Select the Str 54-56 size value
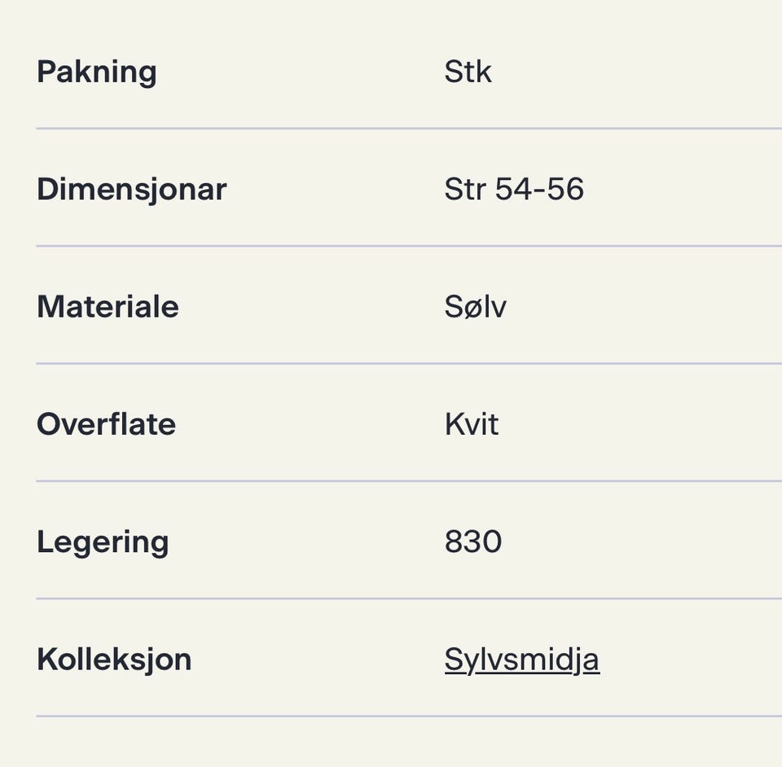The height and width of the screenshot is (767, 782). [x=514, y=189]
